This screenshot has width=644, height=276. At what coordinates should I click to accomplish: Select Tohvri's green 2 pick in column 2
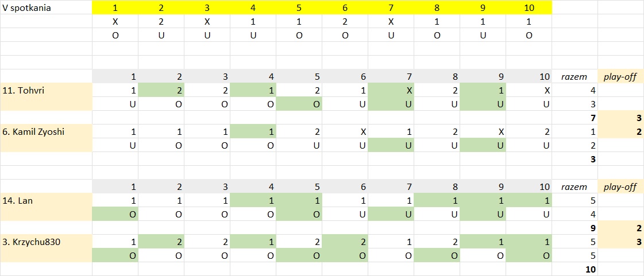[161, 90]
